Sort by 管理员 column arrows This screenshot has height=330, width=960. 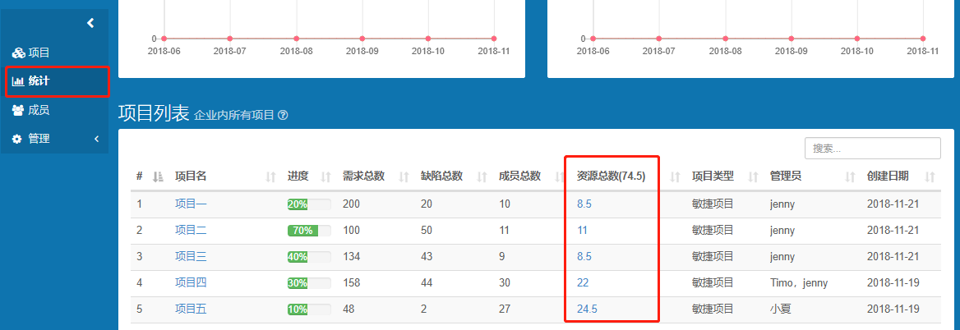pos(851,176)
